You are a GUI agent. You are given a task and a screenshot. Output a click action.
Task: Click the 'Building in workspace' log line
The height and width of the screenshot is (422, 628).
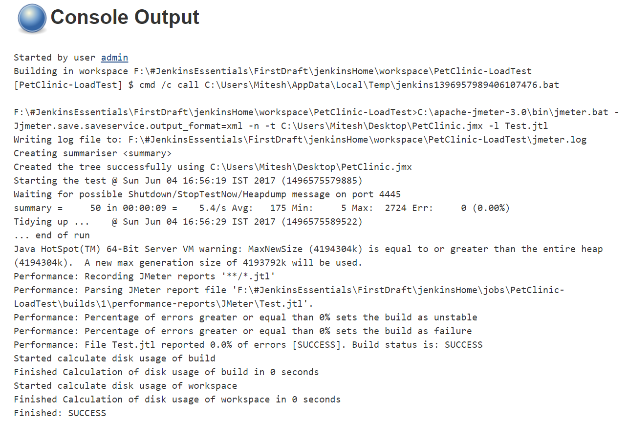tap(273, 71)
